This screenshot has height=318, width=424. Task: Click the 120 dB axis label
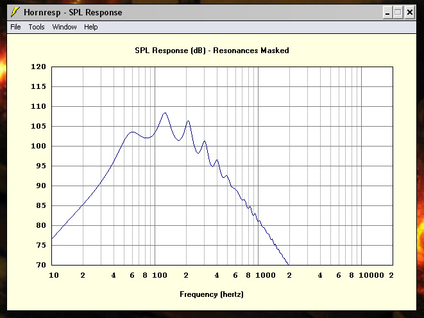[x=38, y=67]
